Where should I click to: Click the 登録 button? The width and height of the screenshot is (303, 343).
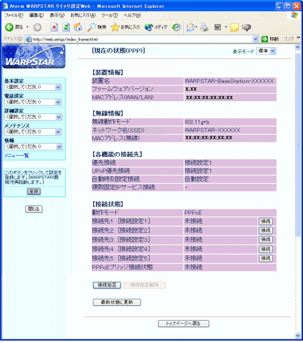click(x=34, y=191)
